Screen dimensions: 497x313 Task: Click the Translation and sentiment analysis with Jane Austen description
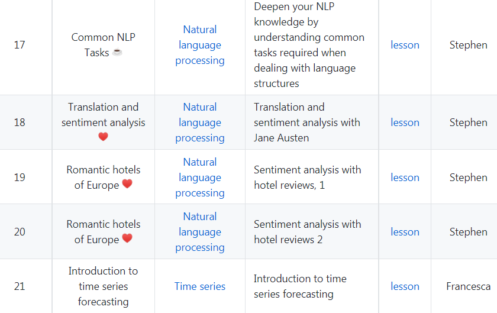(x=306, y=122)
